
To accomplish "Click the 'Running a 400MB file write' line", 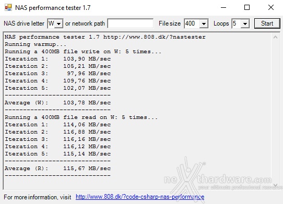I will click(83, 52).
